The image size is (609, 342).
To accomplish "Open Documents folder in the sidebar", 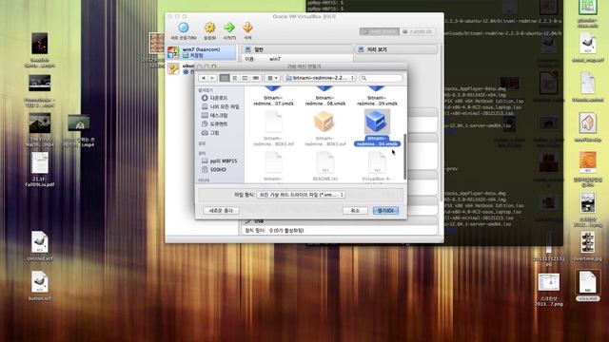I will tap(214, 123).
